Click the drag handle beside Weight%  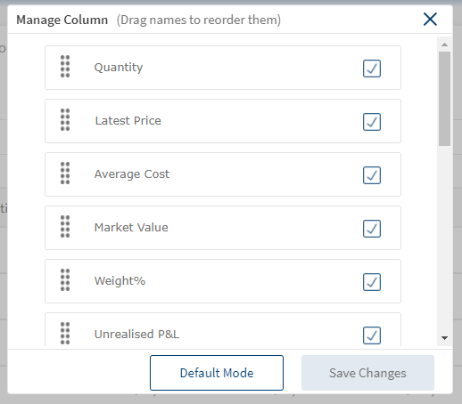(x=65, y=280)
